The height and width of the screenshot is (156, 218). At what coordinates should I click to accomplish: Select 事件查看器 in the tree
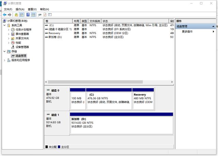point(22,34)
